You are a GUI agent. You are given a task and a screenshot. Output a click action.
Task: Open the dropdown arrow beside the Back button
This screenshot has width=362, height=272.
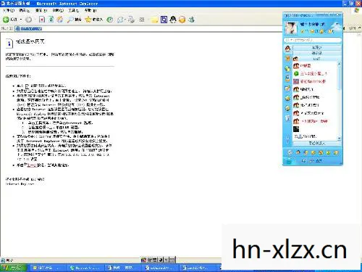21,20
